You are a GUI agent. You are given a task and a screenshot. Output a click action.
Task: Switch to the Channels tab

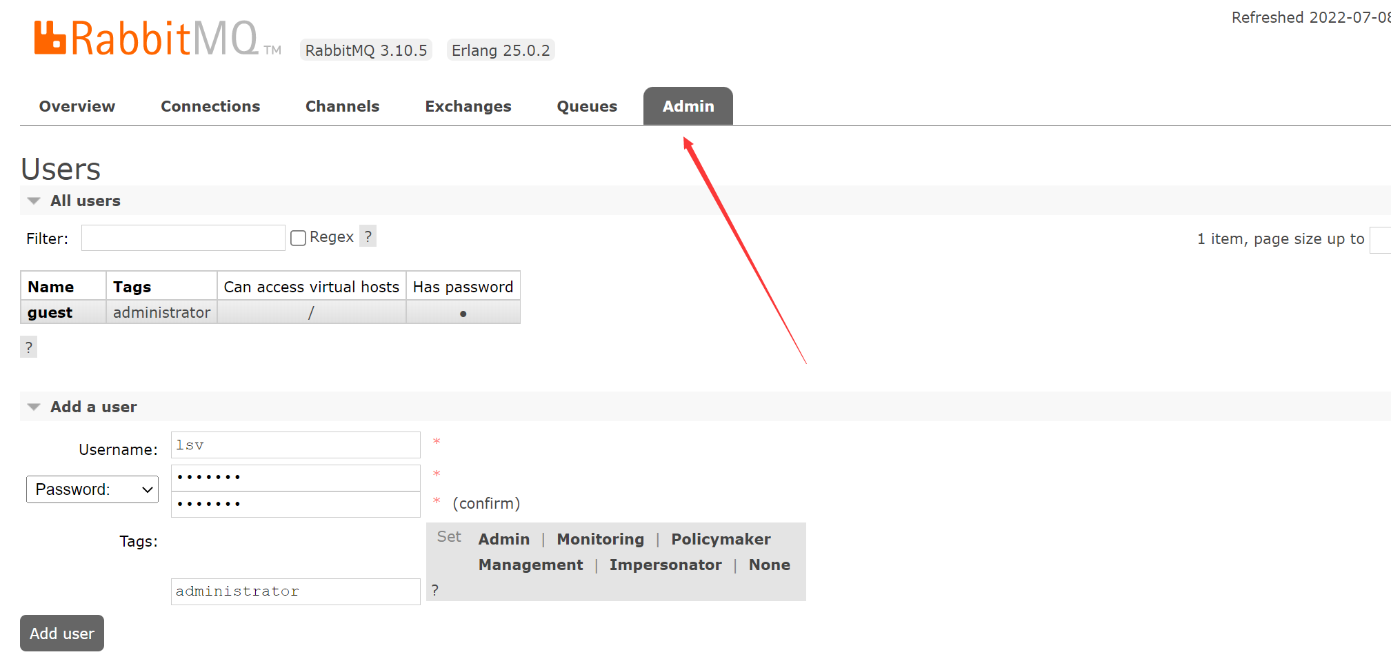pyautogui.click(x=342, y=106)
